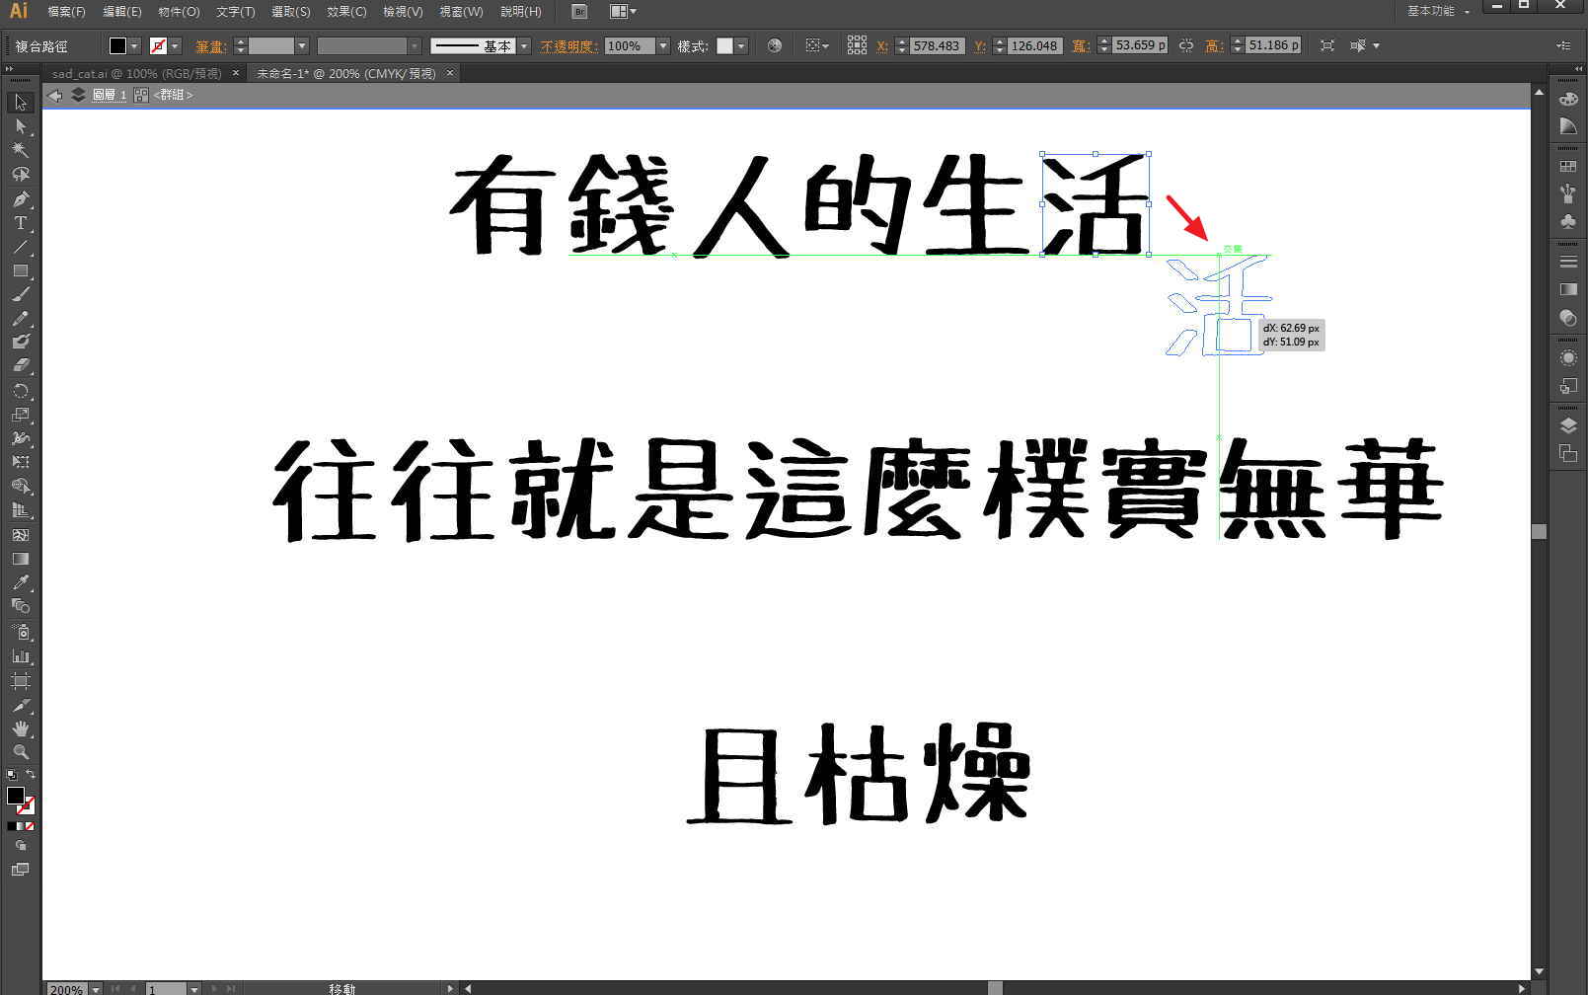
Task: Select the Shape Builder tool
Action: point(21,487)
